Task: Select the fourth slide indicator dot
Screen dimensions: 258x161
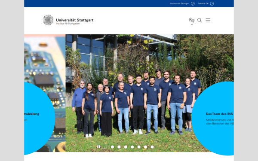Action: point(126,147)
